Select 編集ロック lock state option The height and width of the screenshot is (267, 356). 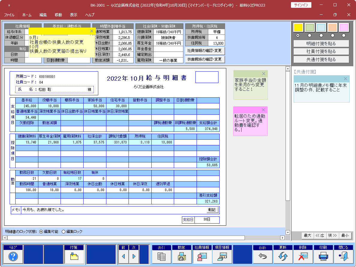64,232
